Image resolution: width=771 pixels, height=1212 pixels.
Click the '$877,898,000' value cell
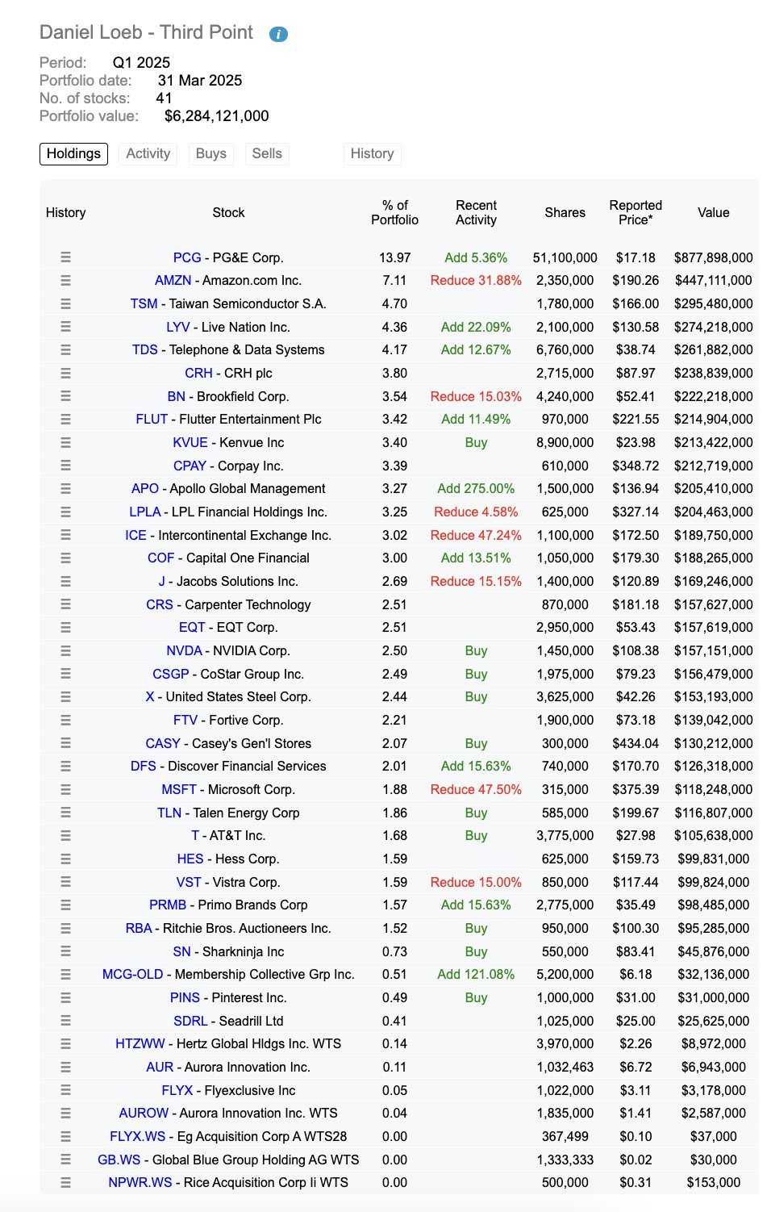(x=714, y=257)
